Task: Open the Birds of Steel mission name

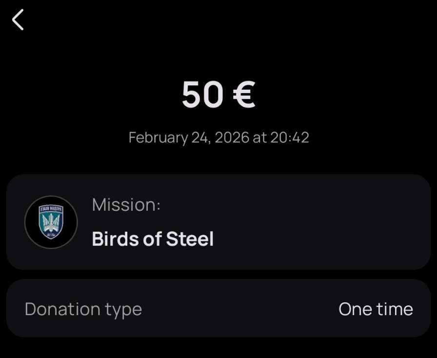Action: coord(153,239)
